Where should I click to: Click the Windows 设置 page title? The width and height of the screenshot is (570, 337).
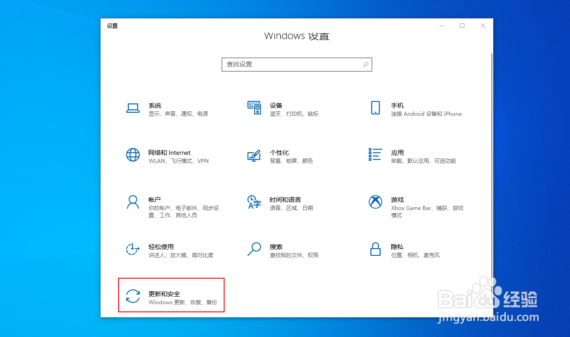pyautogui.click(x=297, y=36)
